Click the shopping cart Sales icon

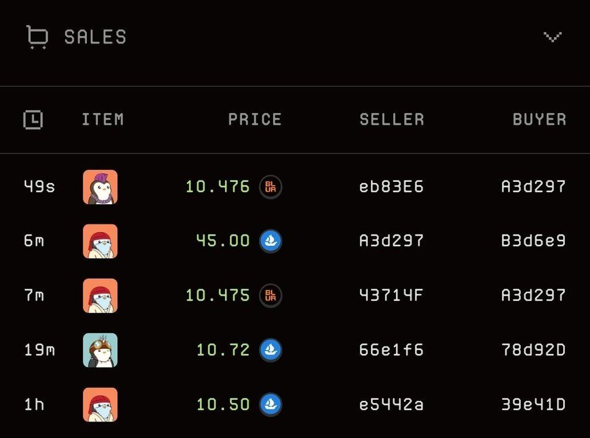(x=37, y=37)
